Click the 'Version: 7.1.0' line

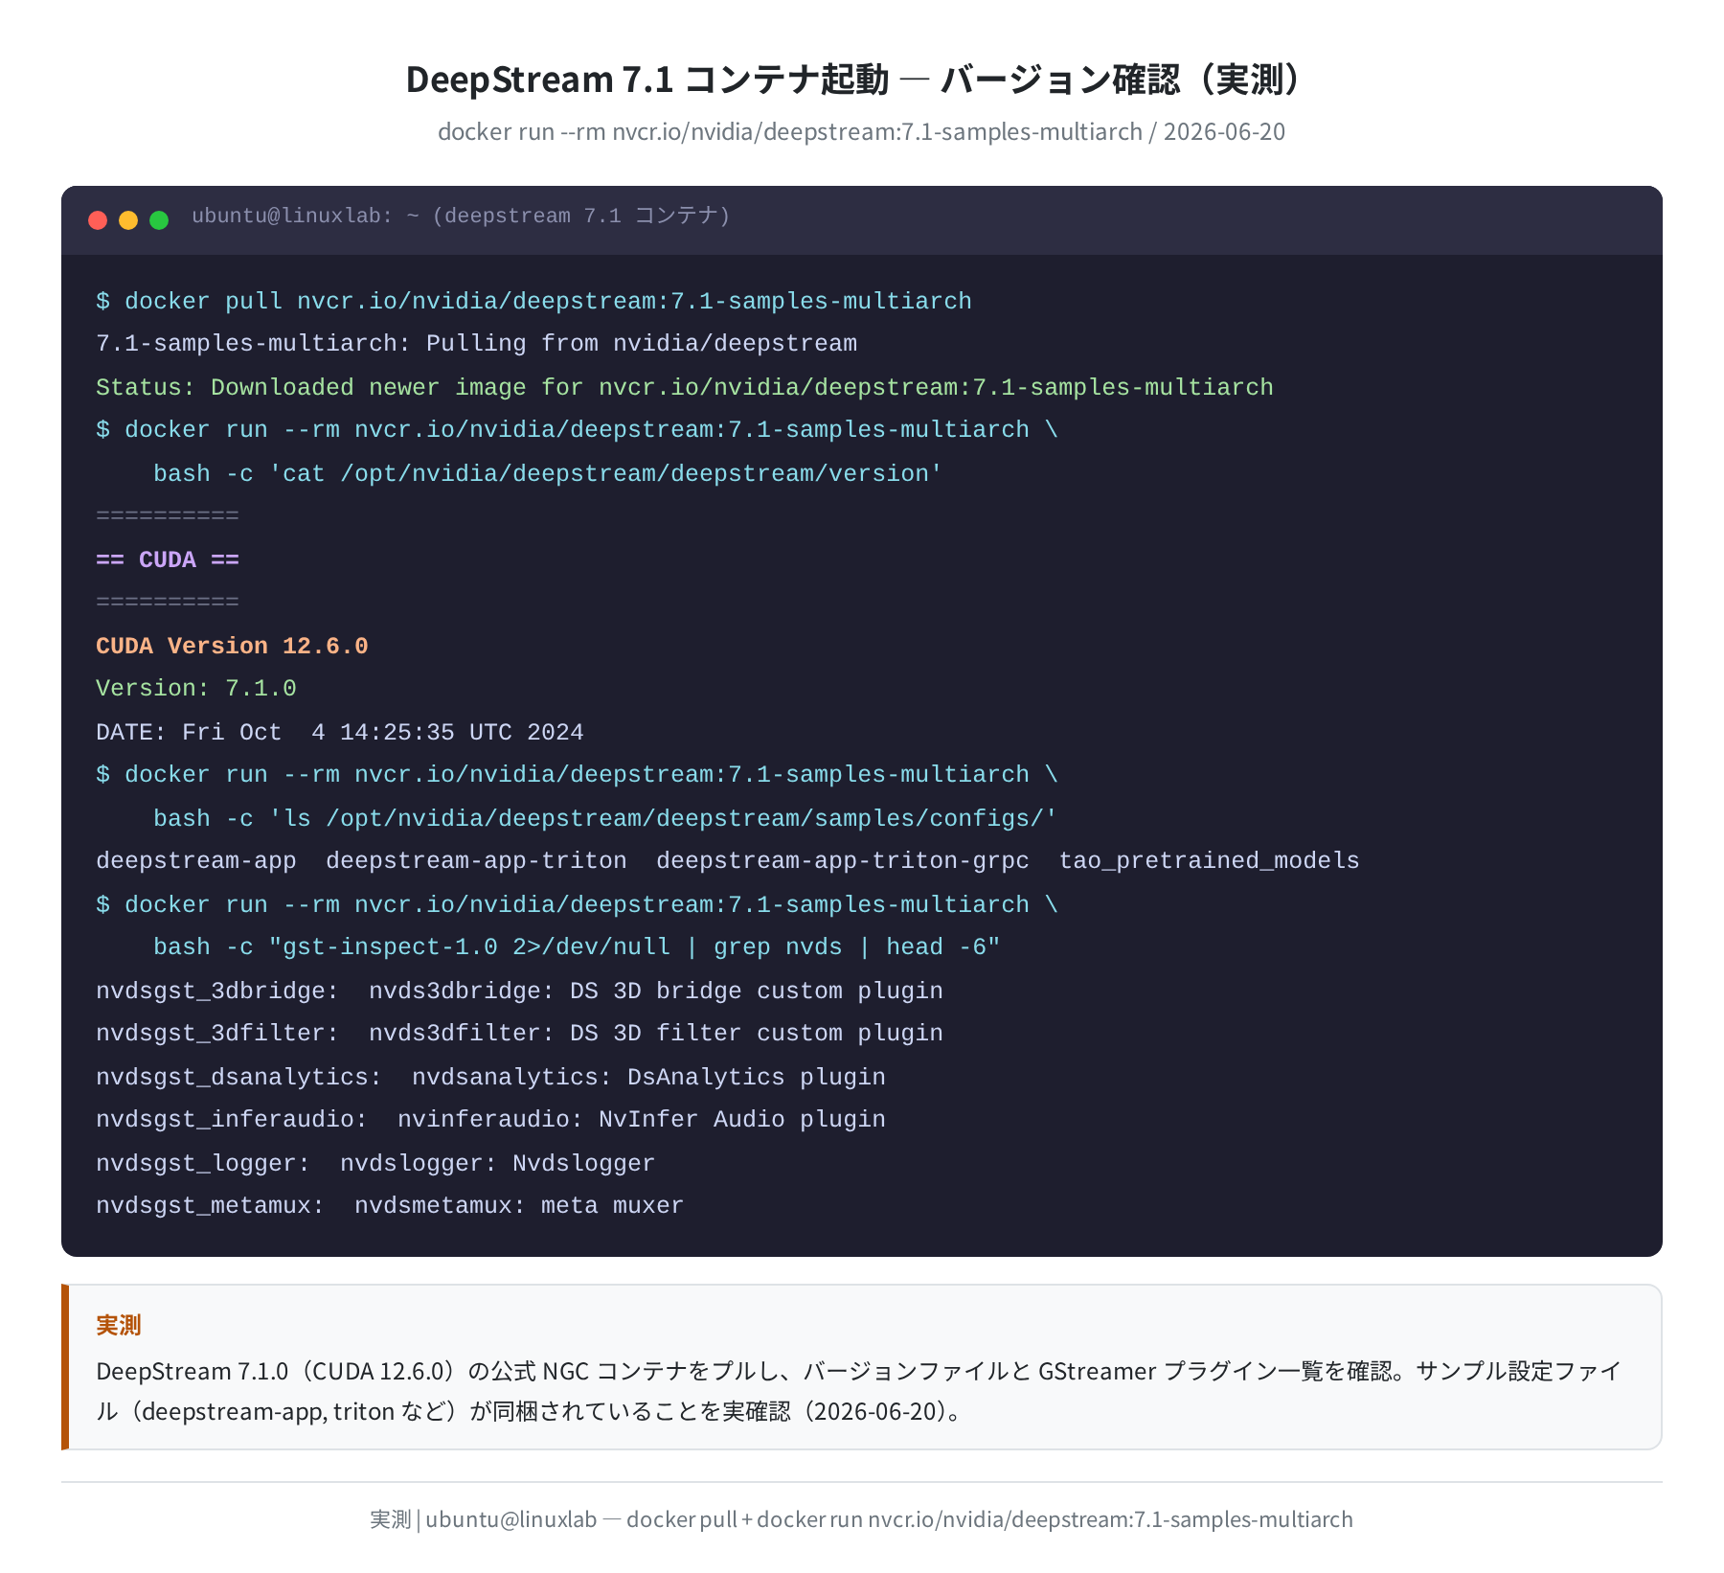pyautogui.click(x=196, y=689)
